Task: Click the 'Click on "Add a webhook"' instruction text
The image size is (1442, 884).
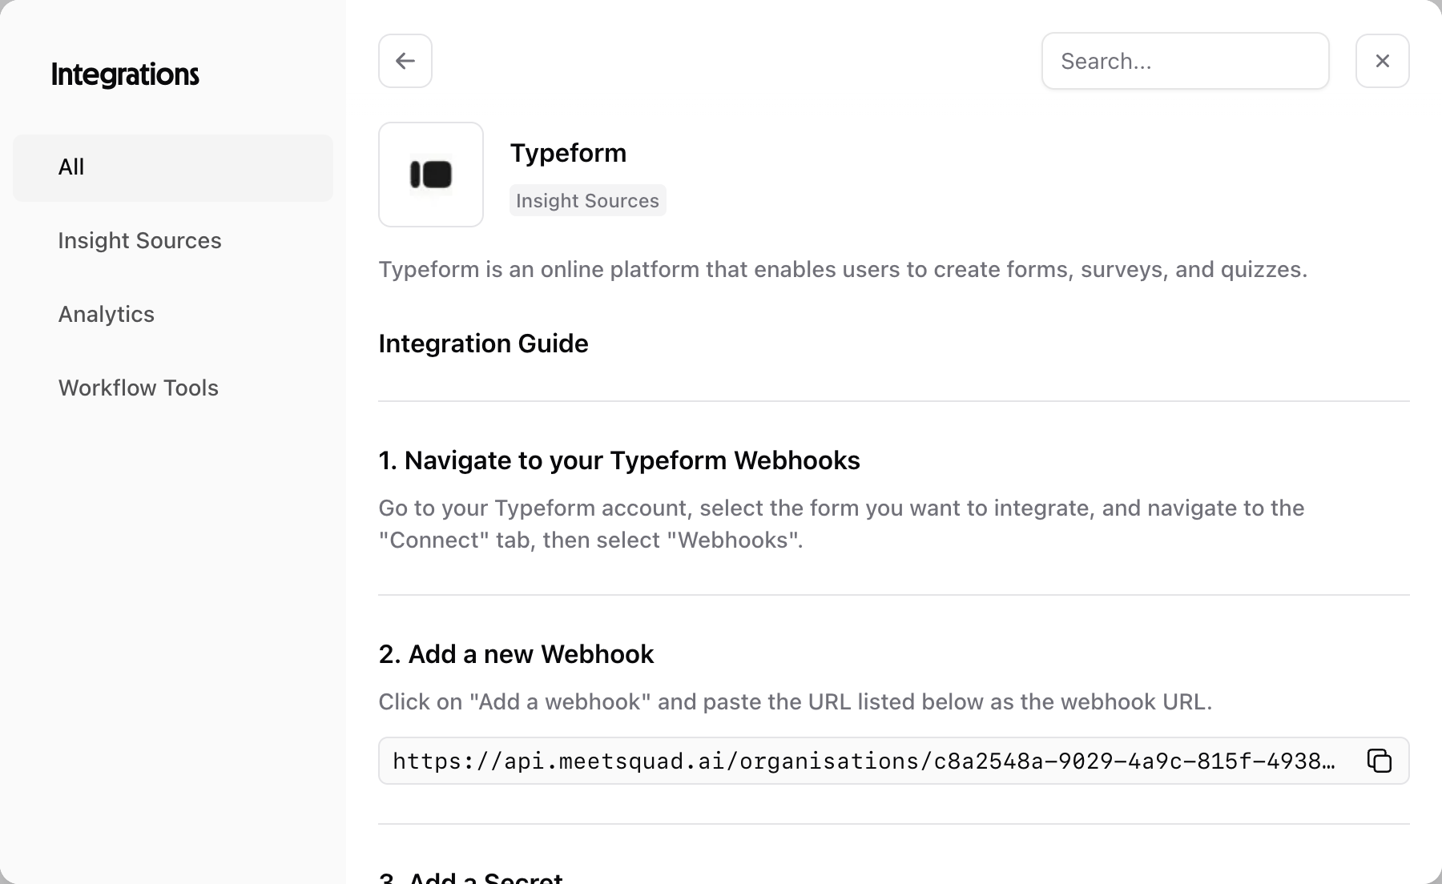Action: tap(796, 701)
